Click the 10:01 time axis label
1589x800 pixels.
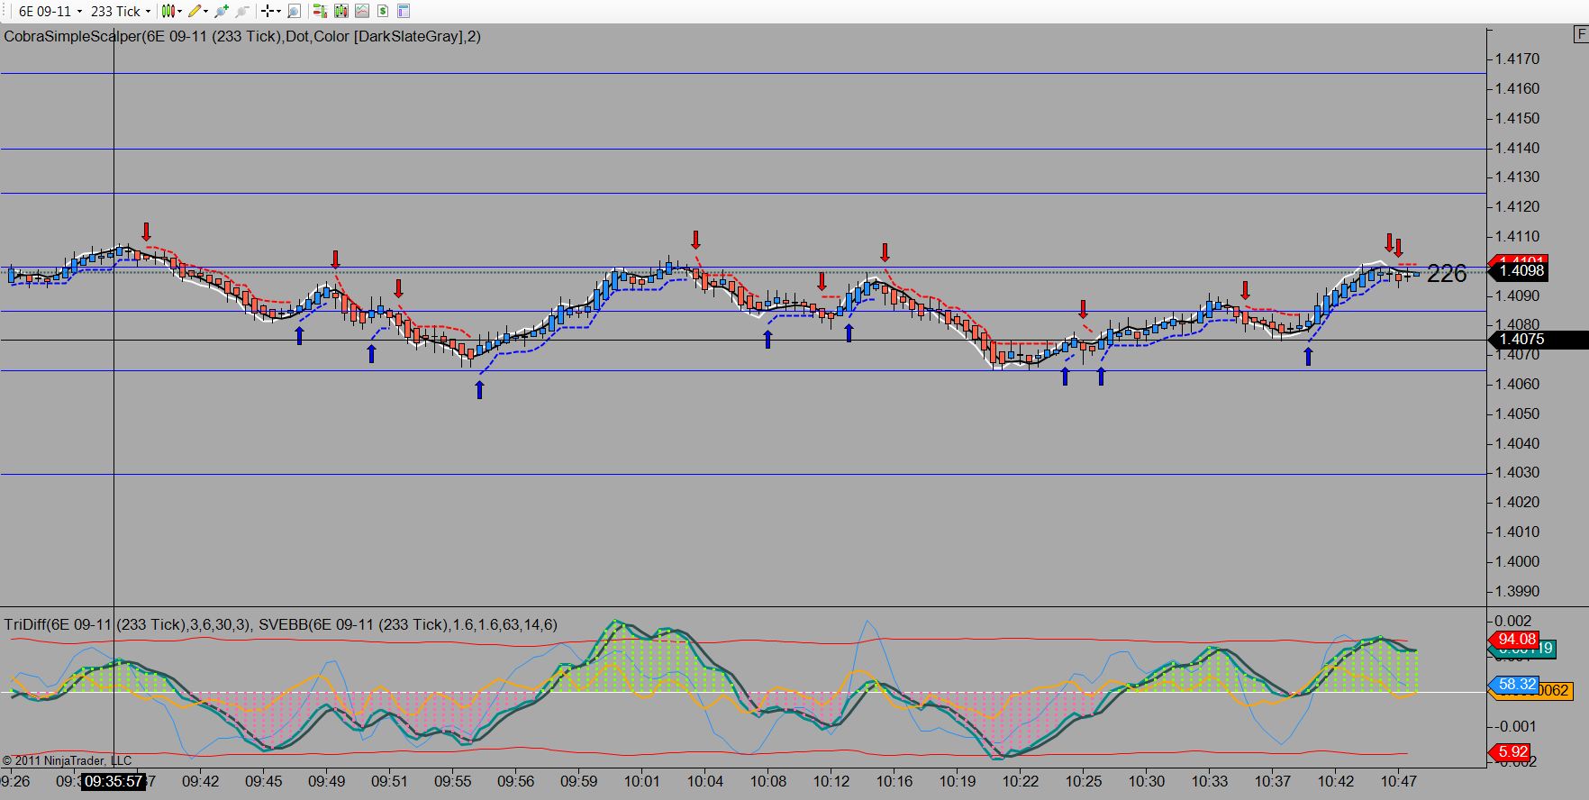tap(641, 781)
